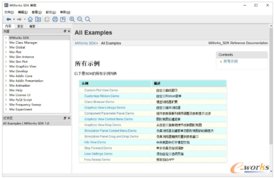Select Mw Animation tree item
This screenshot has height=178, width=274.
click(x=19, y=85)
